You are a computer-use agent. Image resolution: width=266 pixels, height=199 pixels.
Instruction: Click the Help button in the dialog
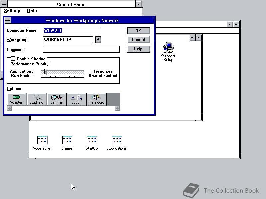point(138,49)
